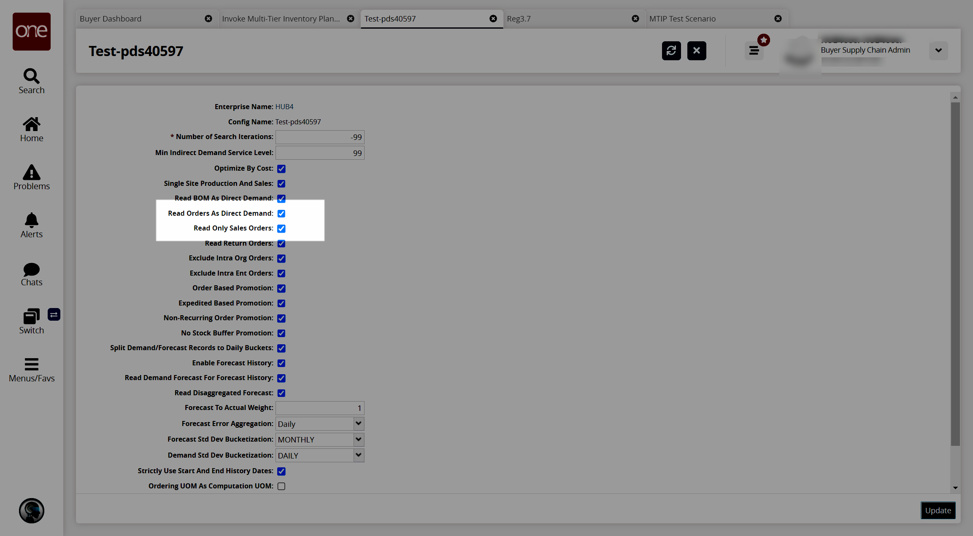Uncheck Read Only Sales Orders checkbox

tap(281, 228)
